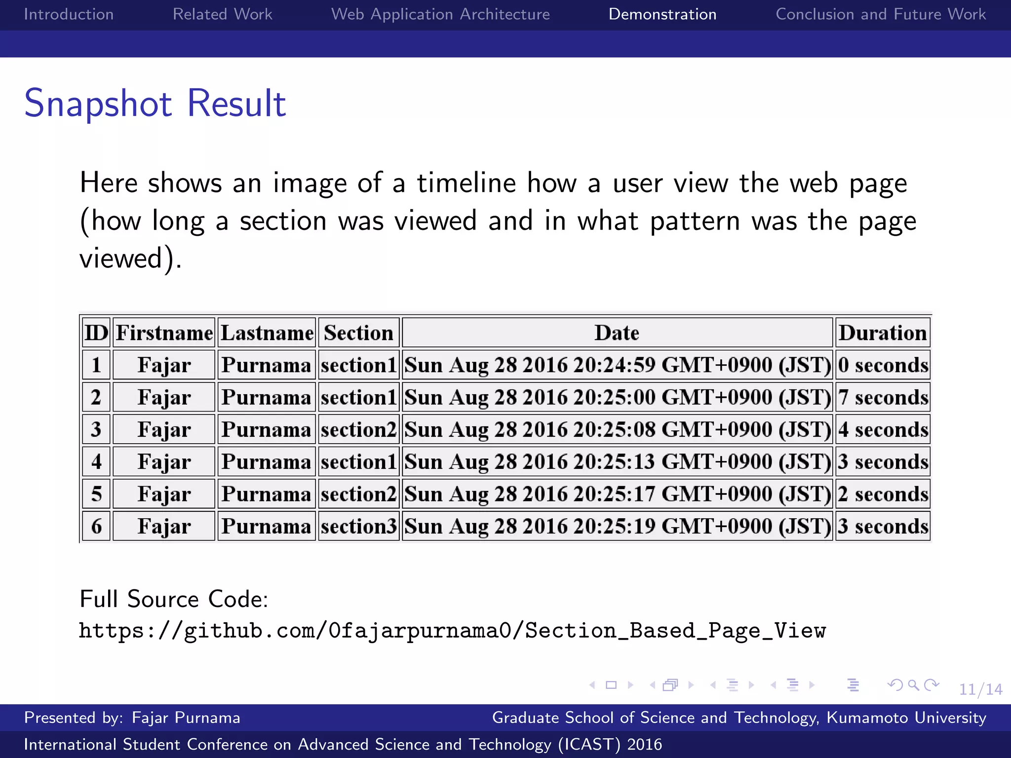Screen dimensions: 1011x758
Task: Click the go-back curved arrow icon
Action: click(x=895, y=685)
